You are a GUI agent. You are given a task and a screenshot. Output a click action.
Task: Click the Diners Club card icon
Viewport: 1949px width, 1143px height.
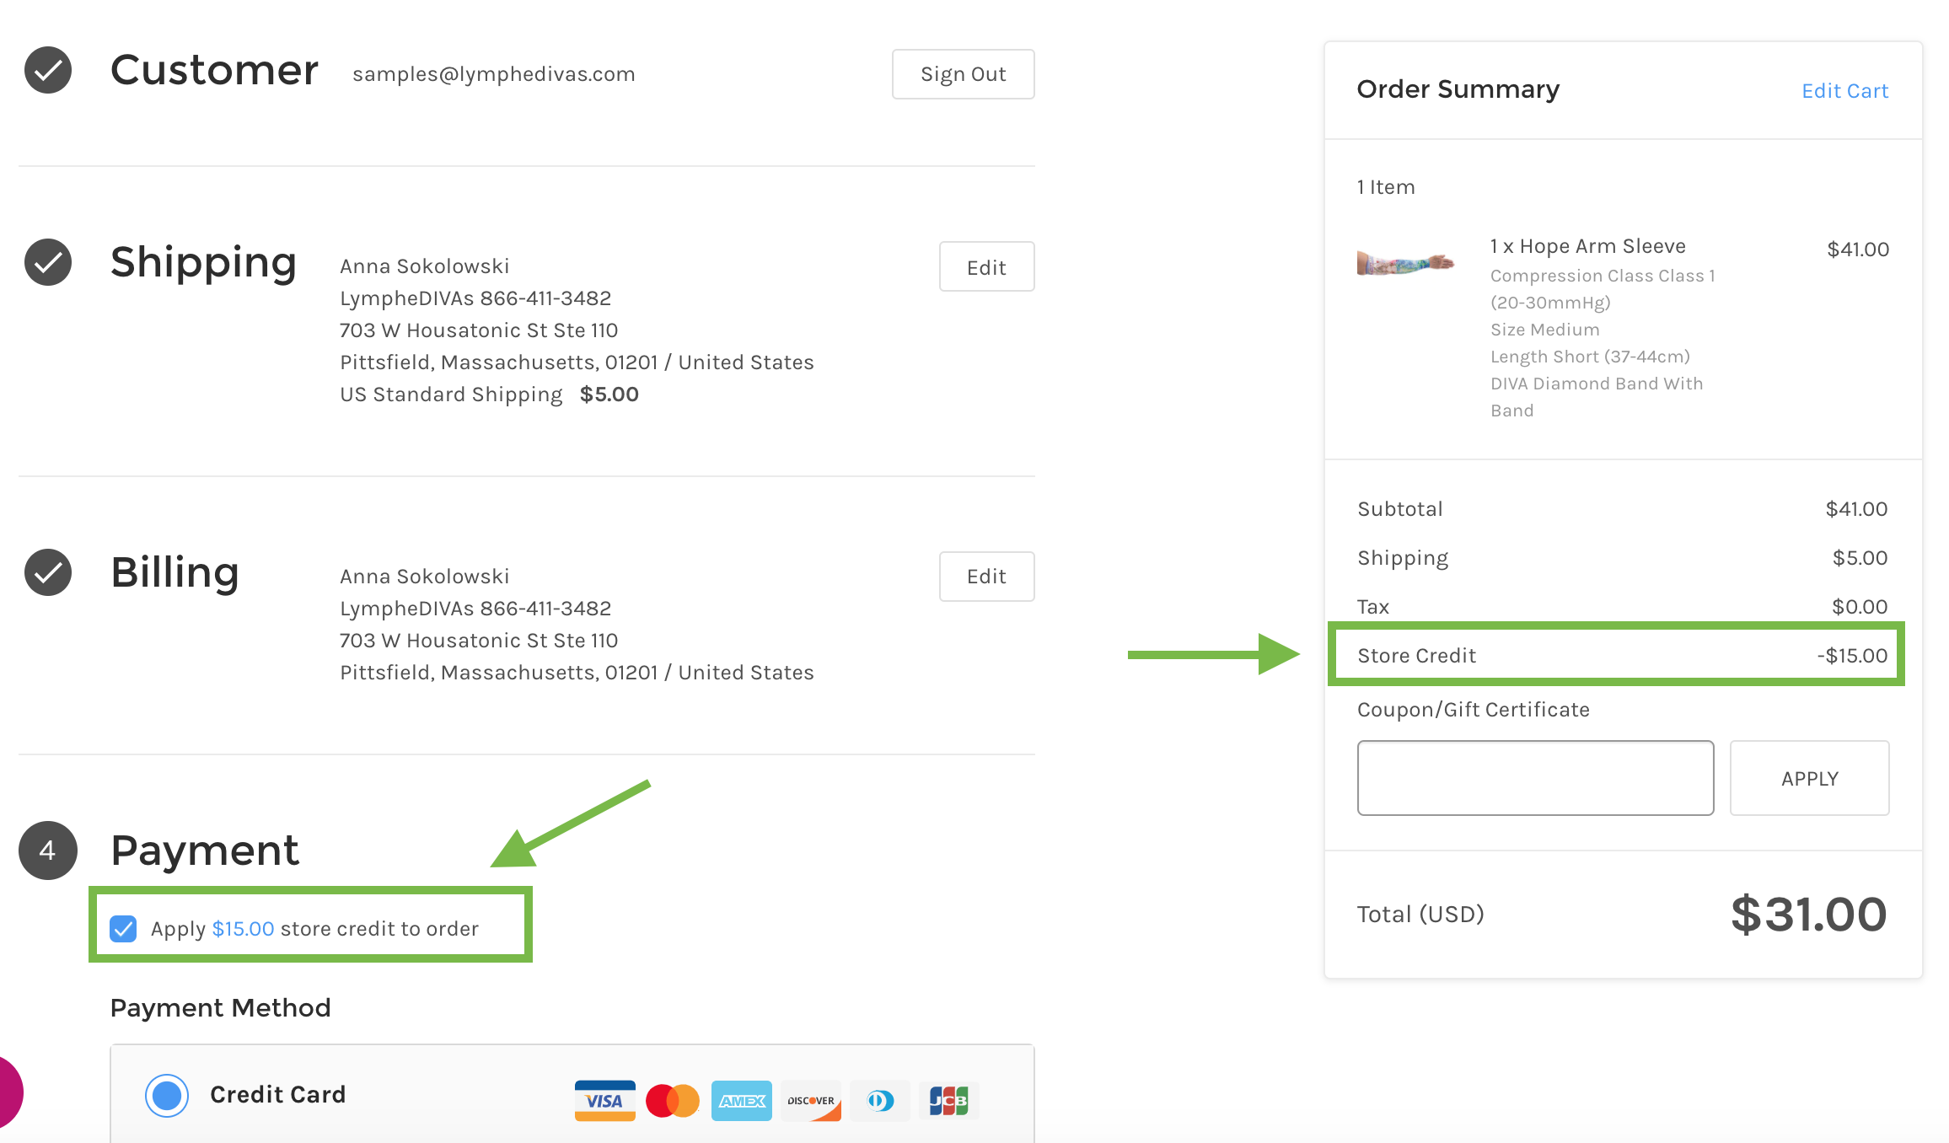[x=880, y=1100]
